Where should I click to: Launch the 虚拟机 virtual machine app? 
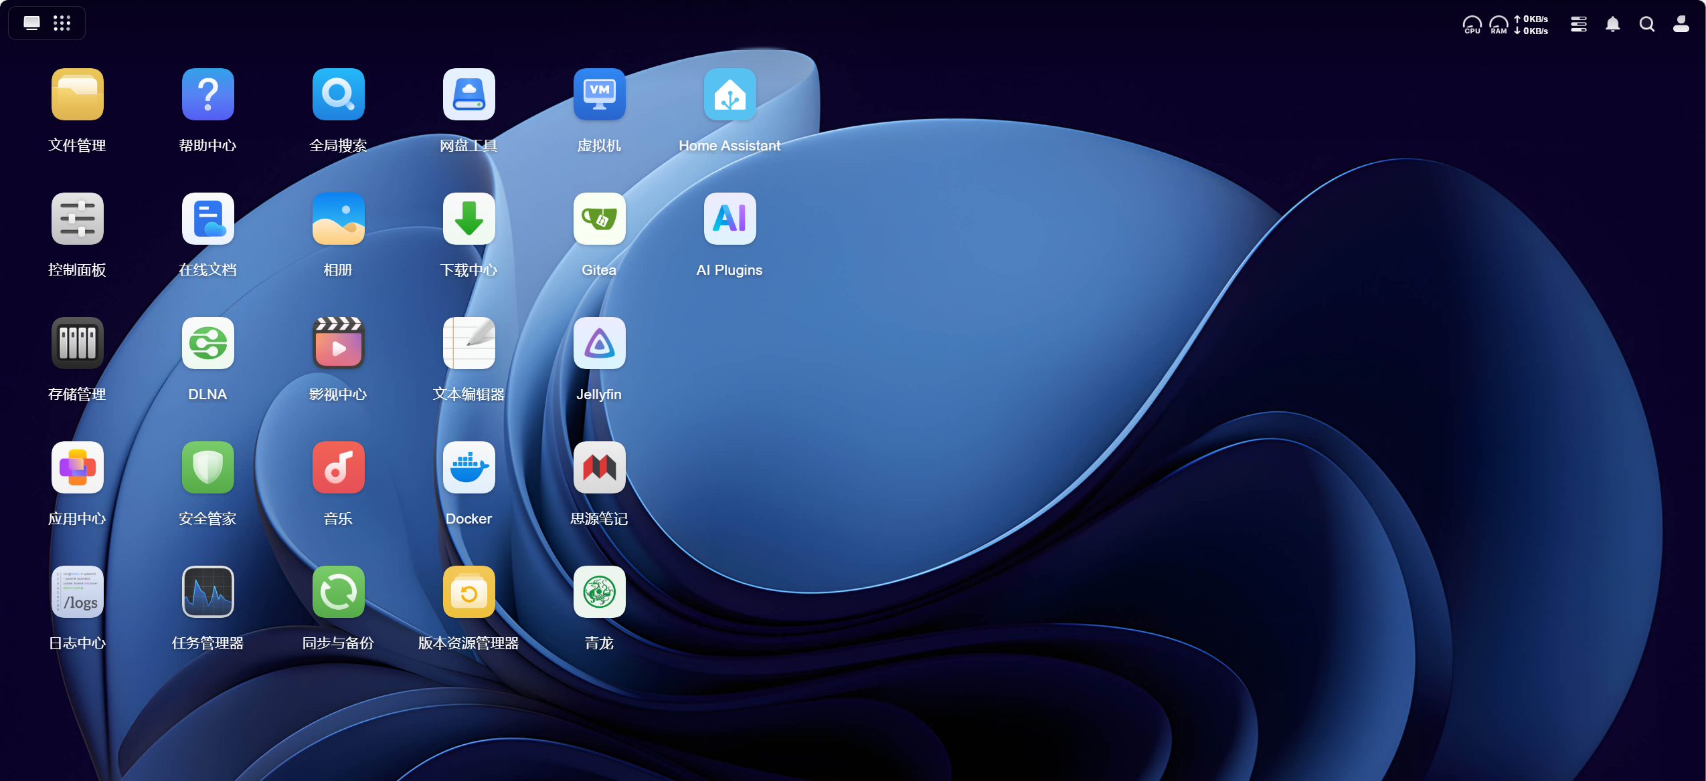pyautogui.click(x=599, y=94)
